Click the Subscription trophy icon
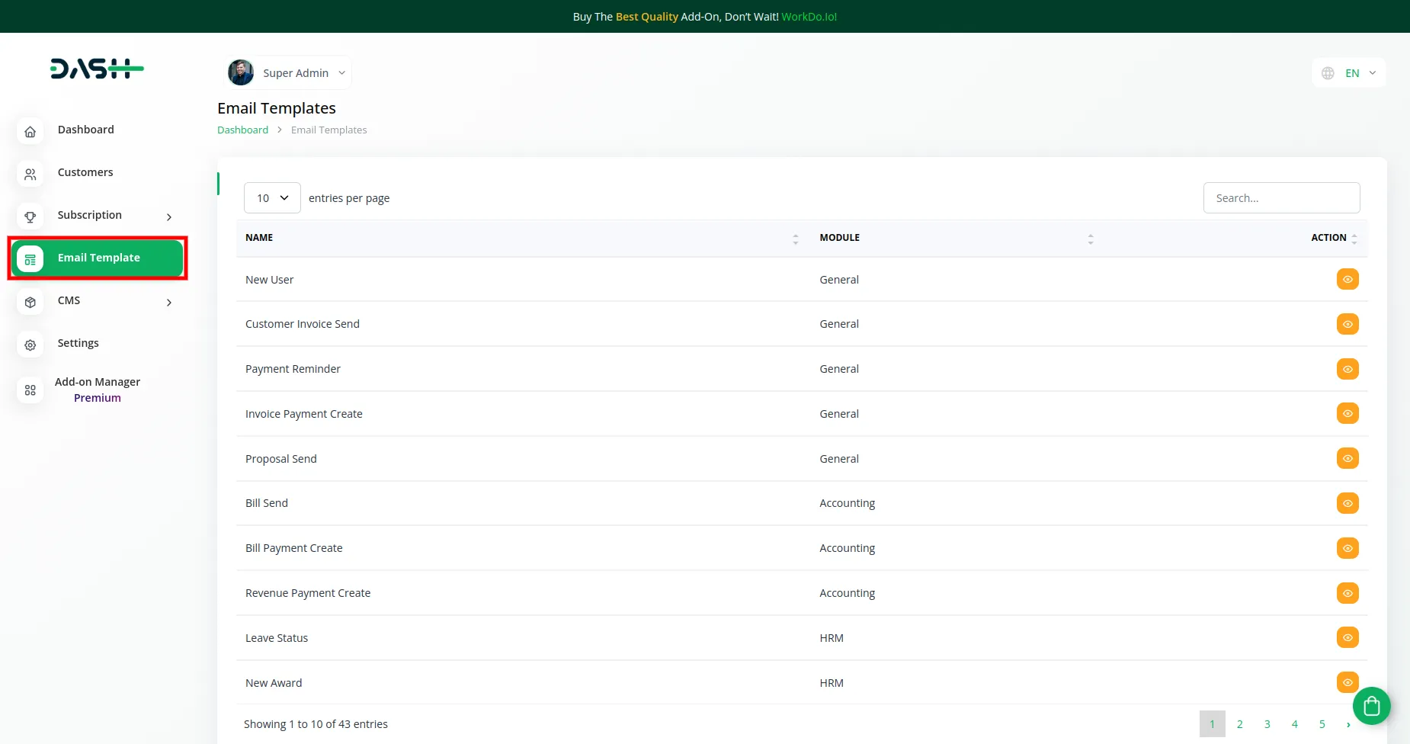Screen dimensions: 1410x744 pos(30,217)
